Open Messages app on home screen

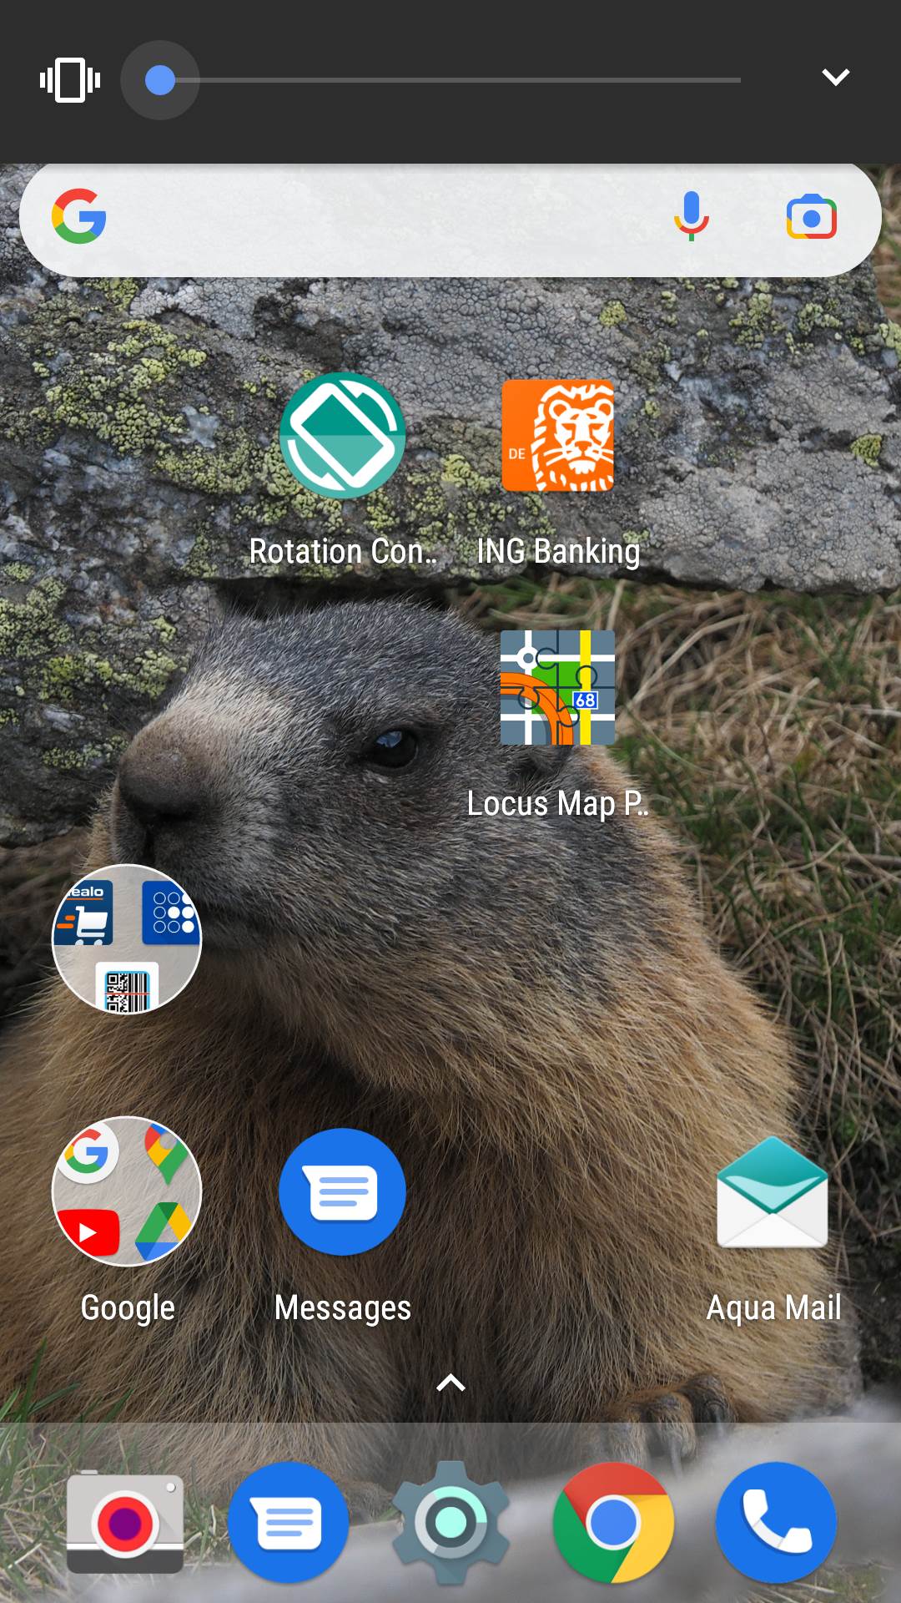pos(342,1191)
